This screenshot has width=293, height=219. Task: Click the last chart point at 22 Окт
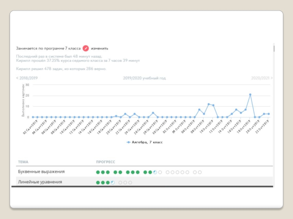click(269, 114)
